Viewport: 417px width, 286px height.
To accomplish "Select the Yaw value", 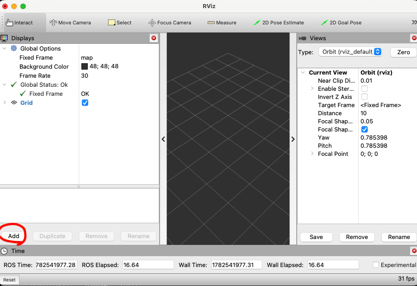I will (374, 137).
